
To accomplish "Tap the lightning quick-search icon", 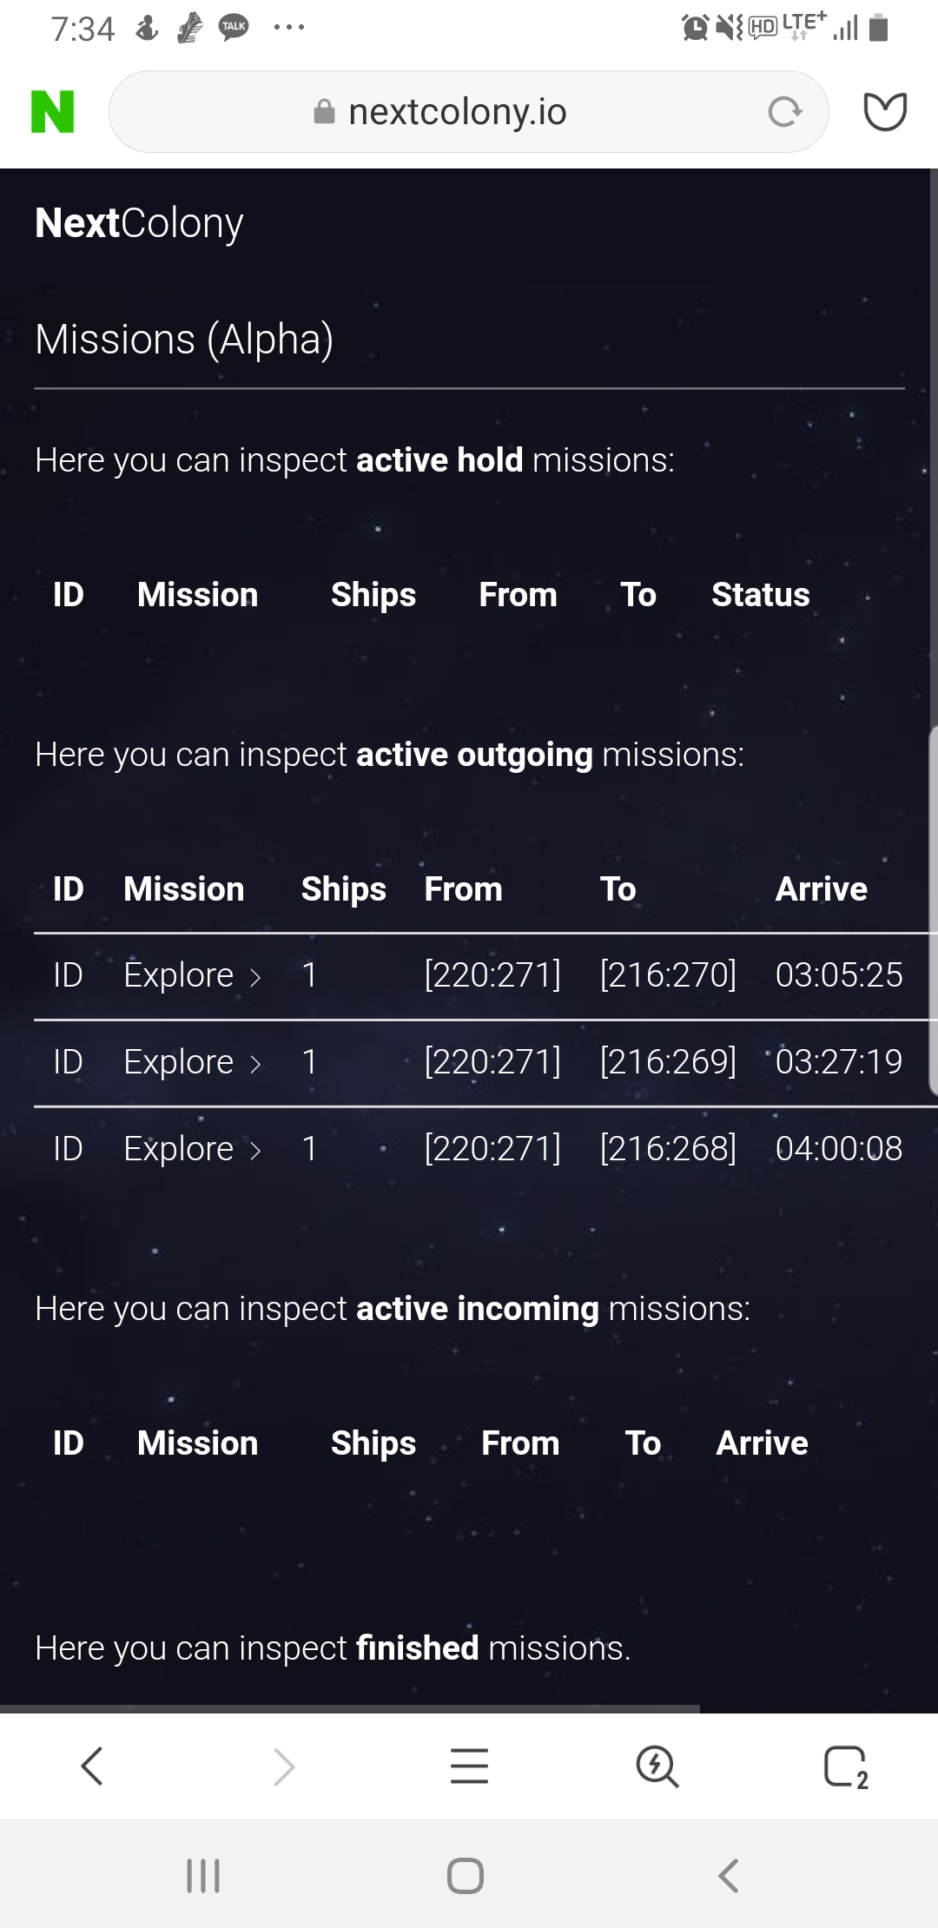I will coord(657,1766).
